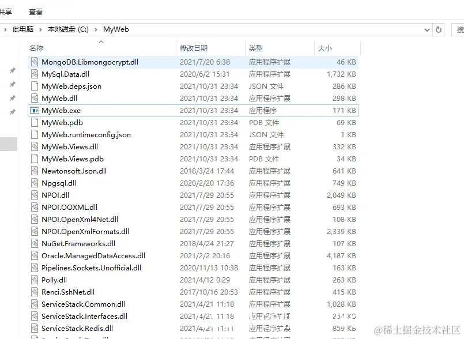Image resolution: width=464 pixels, height=339 pixels.
Task: Click the 2020/6/2 15:31 date value
Action: 205,74
